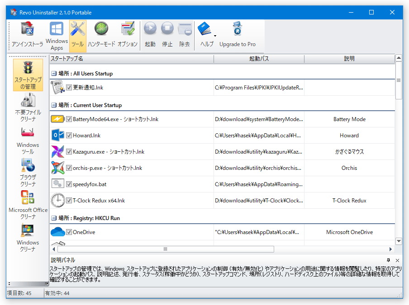Close the 説明パネル panel

[398, 260]
